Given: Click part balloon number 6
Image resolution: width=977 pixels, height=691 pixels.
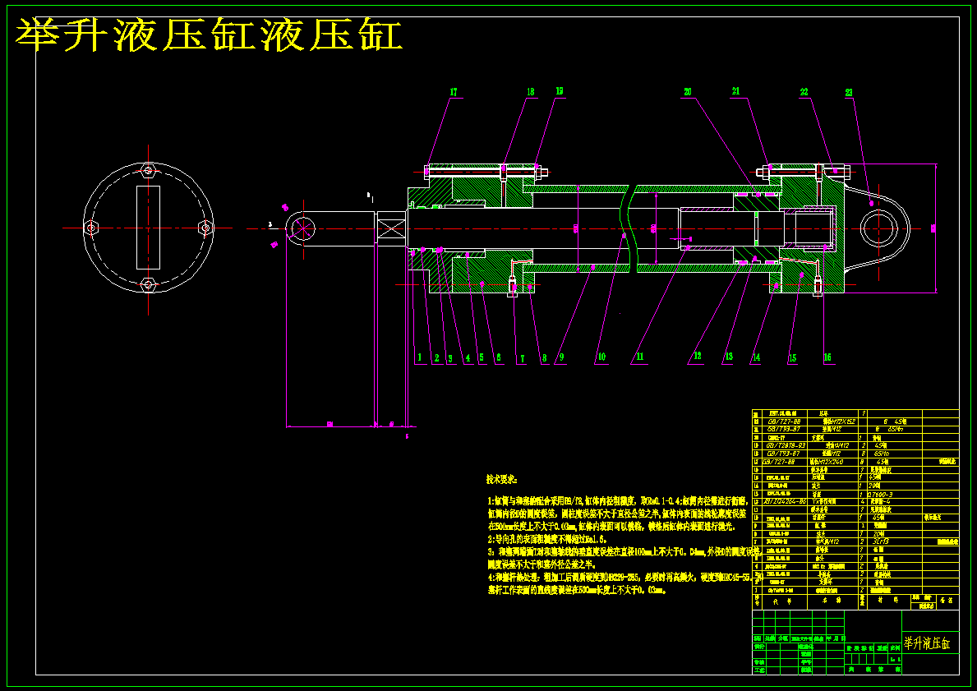Looking at the screenshot, I should click(499, 357).
